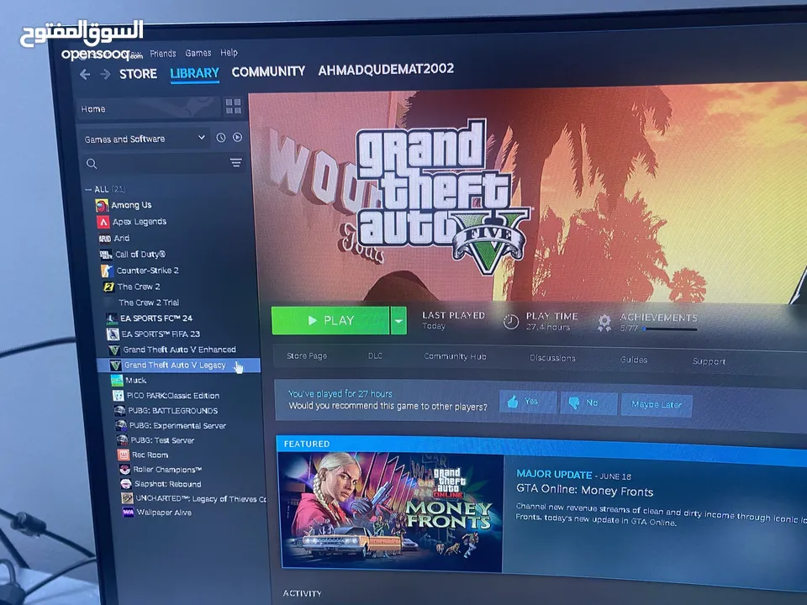Show recent activity clock icon
The width and height of the screenshot is (807, 605).
tap(221, 137)
